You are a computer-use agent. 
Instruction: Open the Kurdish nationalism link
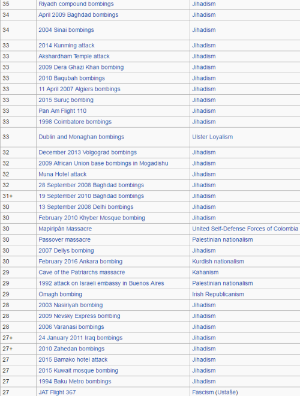coord(218,262)
